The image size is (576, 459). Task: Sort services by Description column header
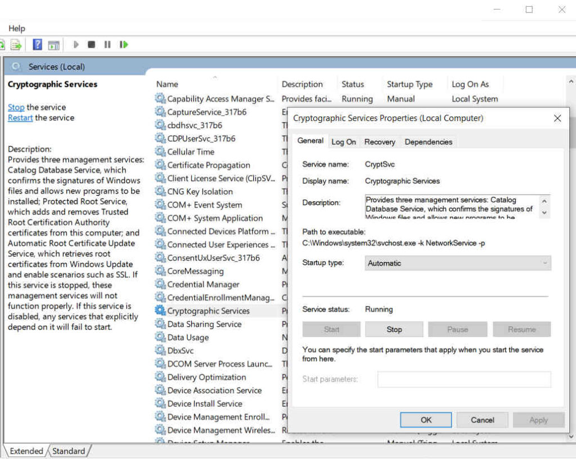click(x=302, y=84)
